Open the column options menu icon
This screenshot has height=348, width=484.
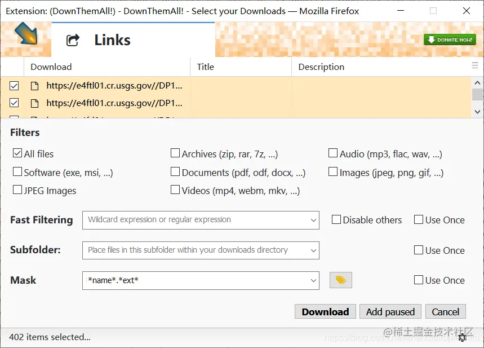pyautogui.click(x=475, y=65)
